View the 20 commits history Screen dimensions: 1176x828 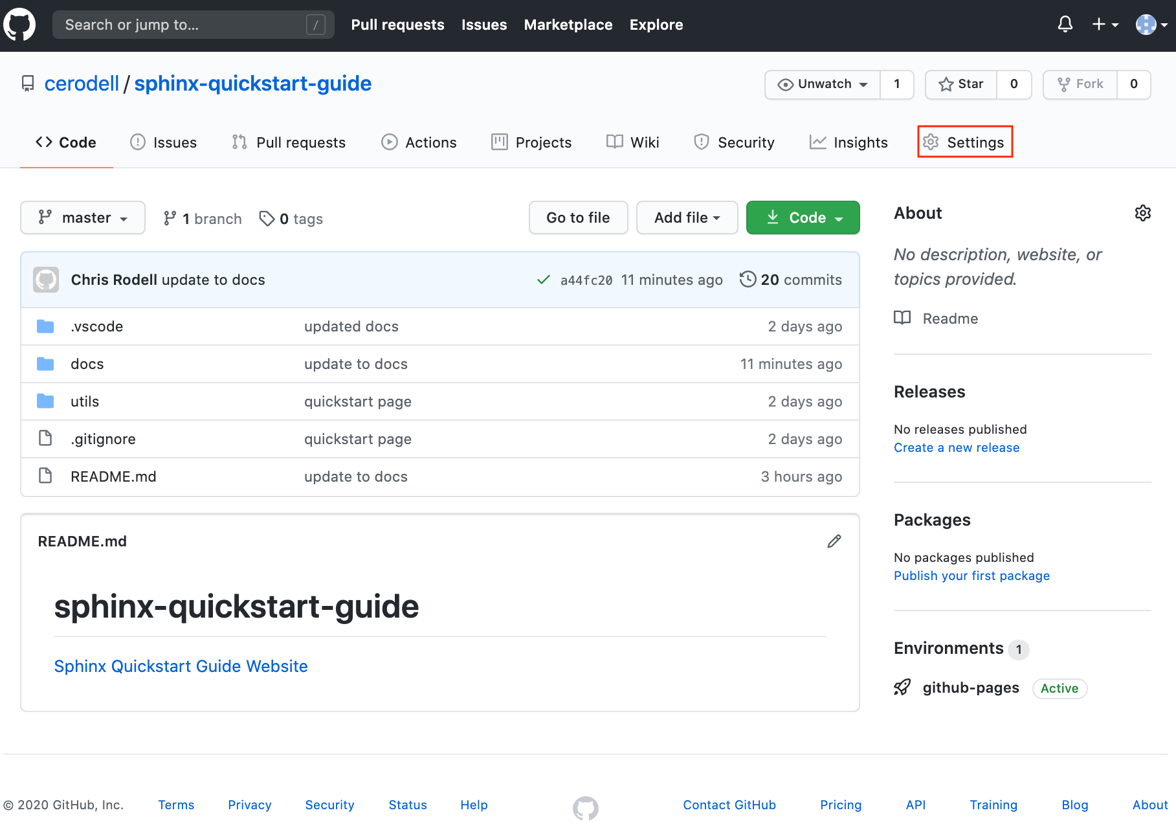click(791, 280)
